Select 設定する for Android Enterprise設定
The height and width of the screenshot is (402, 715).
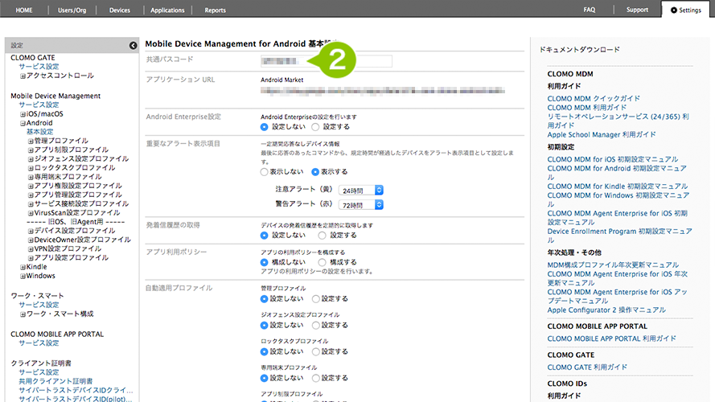(x=315, y=127)
